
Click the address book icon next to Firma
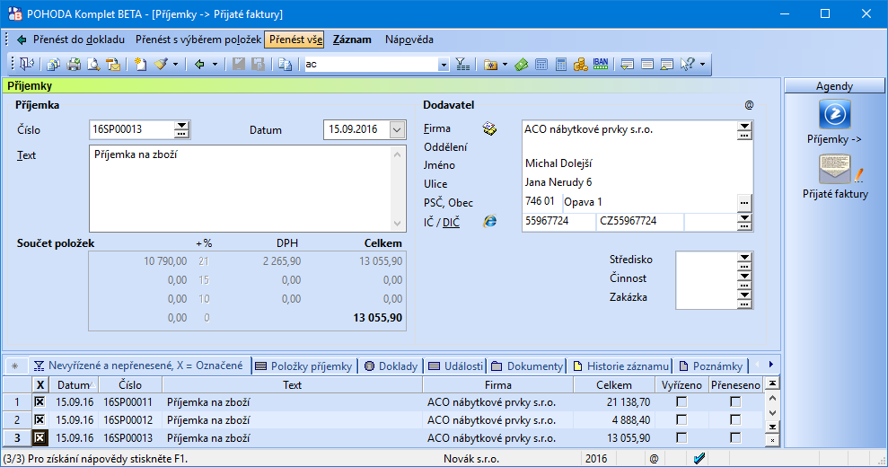pos(489,129)
